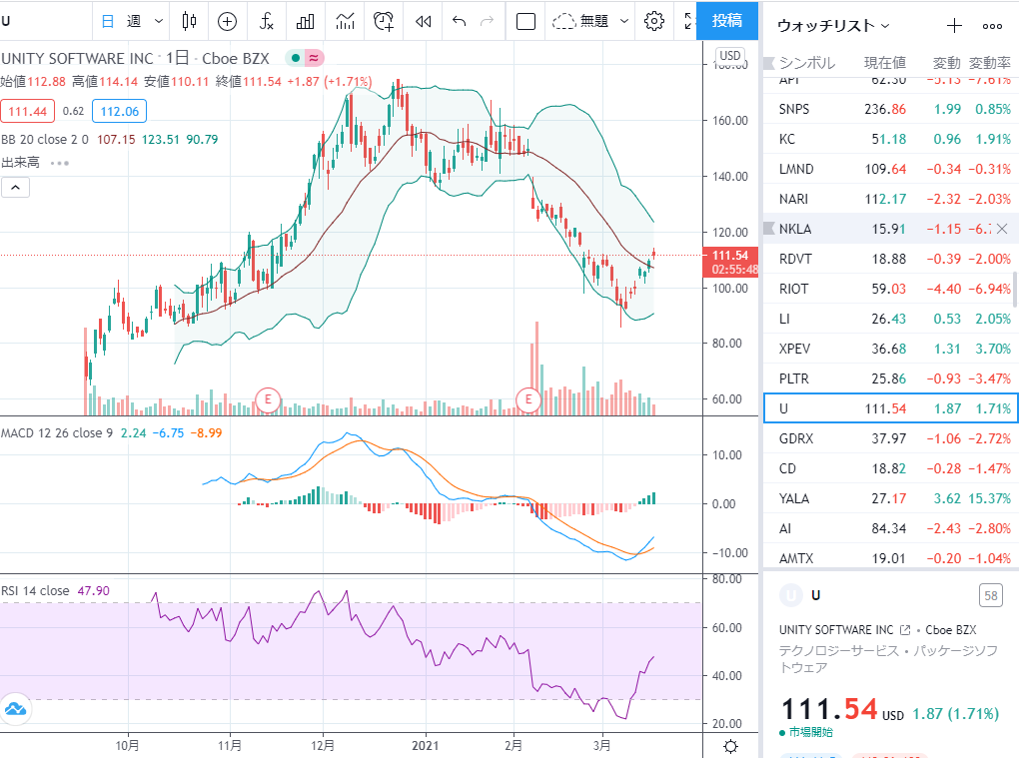Remove NKLA with the X icon

click(1002, 229)
